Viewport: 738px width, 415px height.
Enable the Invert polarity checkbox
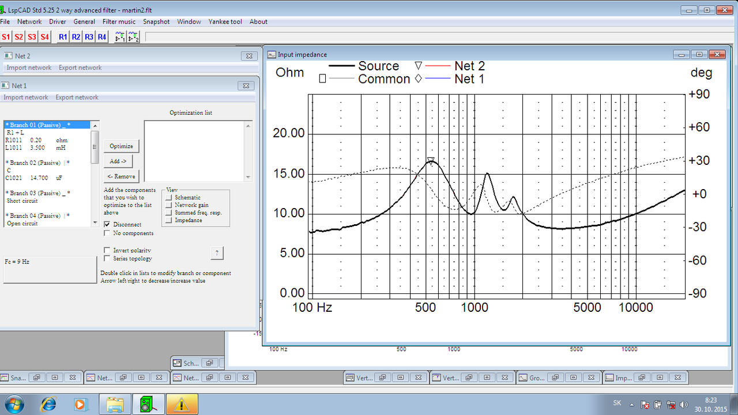(x=107, y=250)
